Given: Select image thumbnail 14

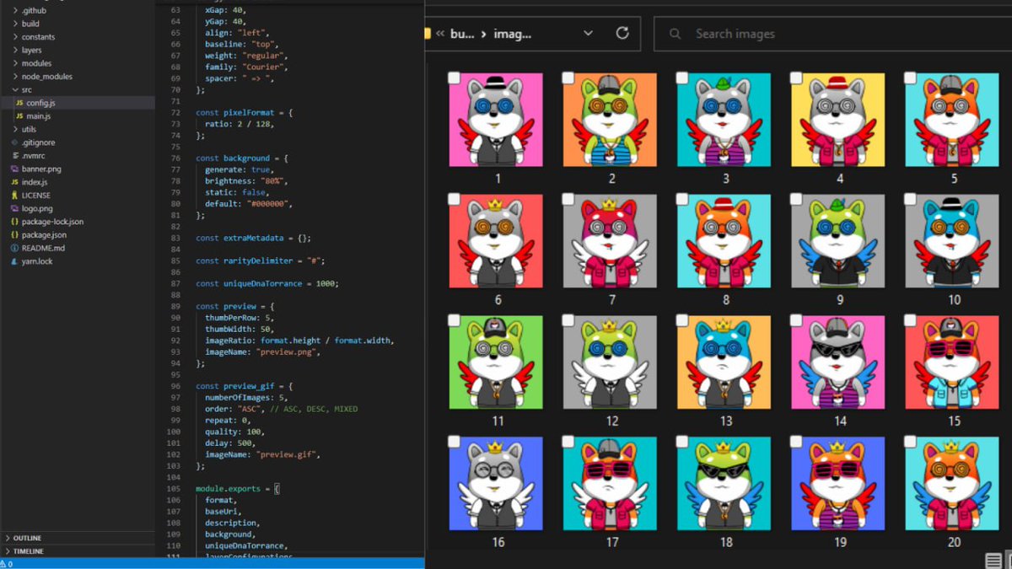Looking at the screenshot, I should (x=838, y=362).
